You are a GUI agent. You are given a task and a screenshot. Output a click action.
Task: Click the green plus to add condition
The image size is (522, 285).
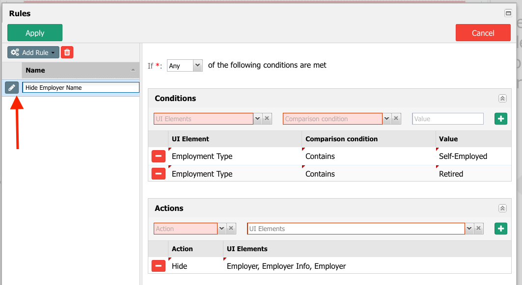point(500,119)
